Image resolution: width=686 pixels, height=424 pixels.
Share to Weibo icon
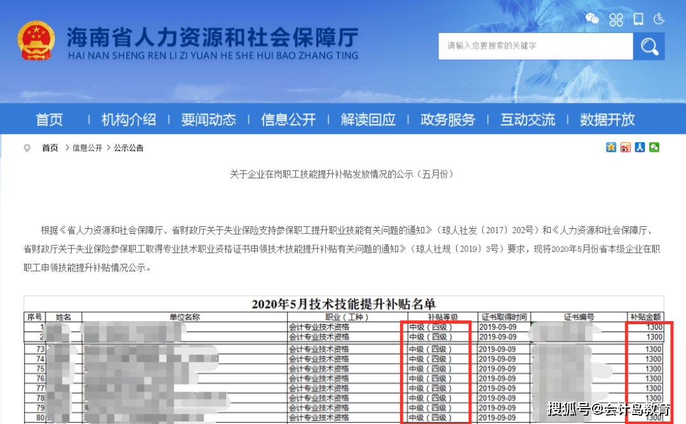click(x=626, y=147)
